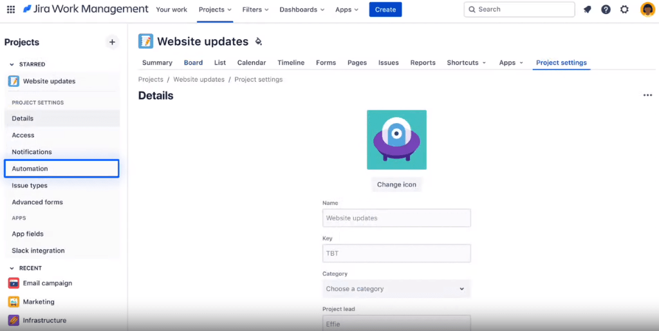Image resolution: width=659 pixels, height=331 pixels.
Task: Click the Key input field
Action: coord(396,254)
